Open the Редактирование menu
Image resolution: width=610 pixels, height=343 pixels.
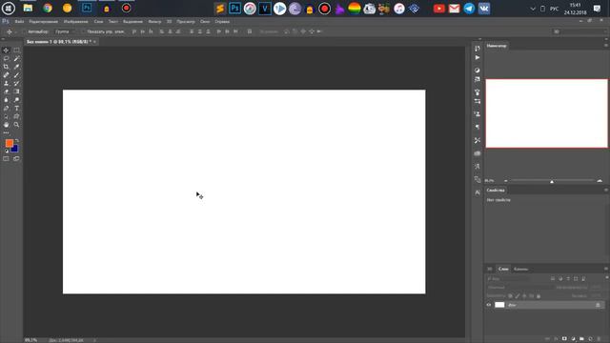pos(43,21)
